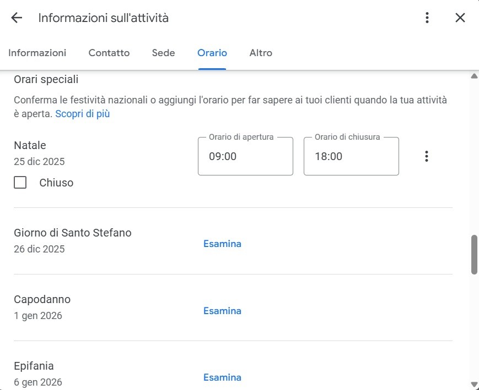Open the Orario di apertura time picker

click(x=245, y=156)
